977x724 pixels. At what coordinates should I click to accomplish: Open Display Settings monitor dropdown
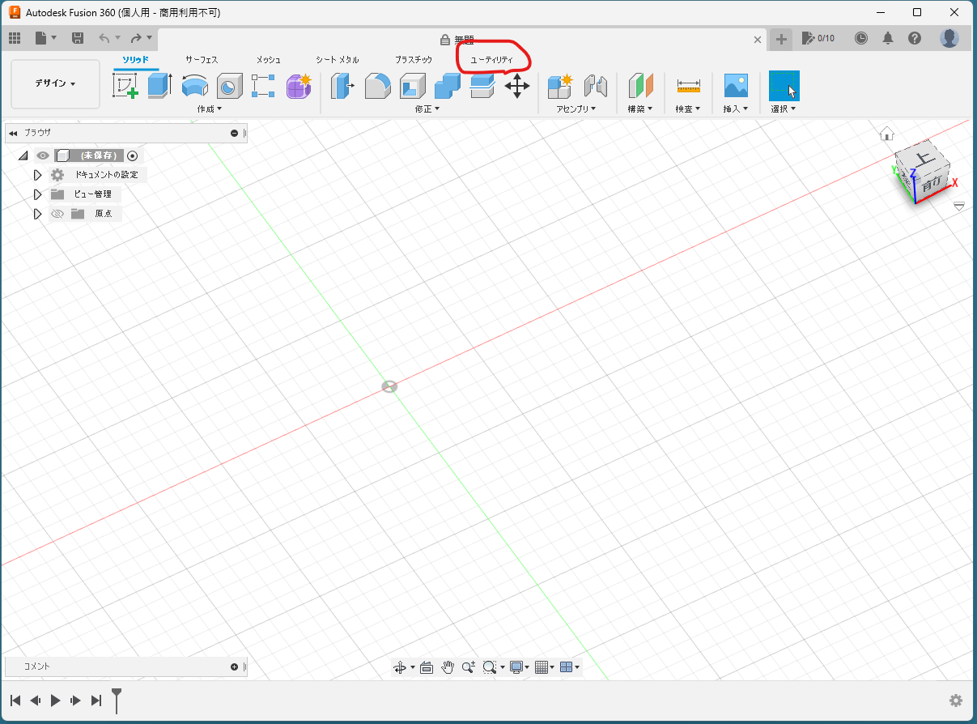pos(520,667)
